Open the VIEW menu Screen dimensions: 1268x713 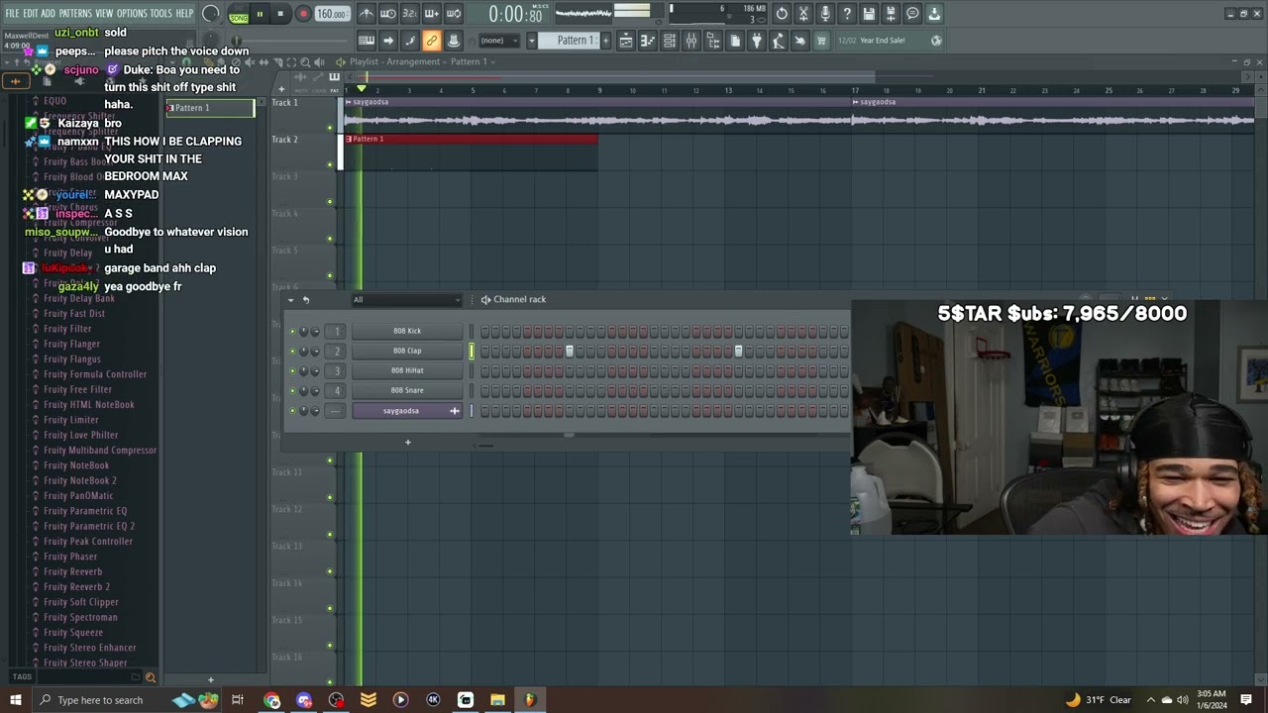click(104, 14)
